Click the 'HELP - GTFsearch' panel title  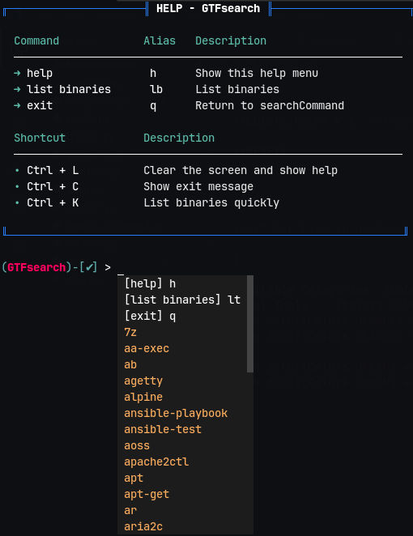208,8
